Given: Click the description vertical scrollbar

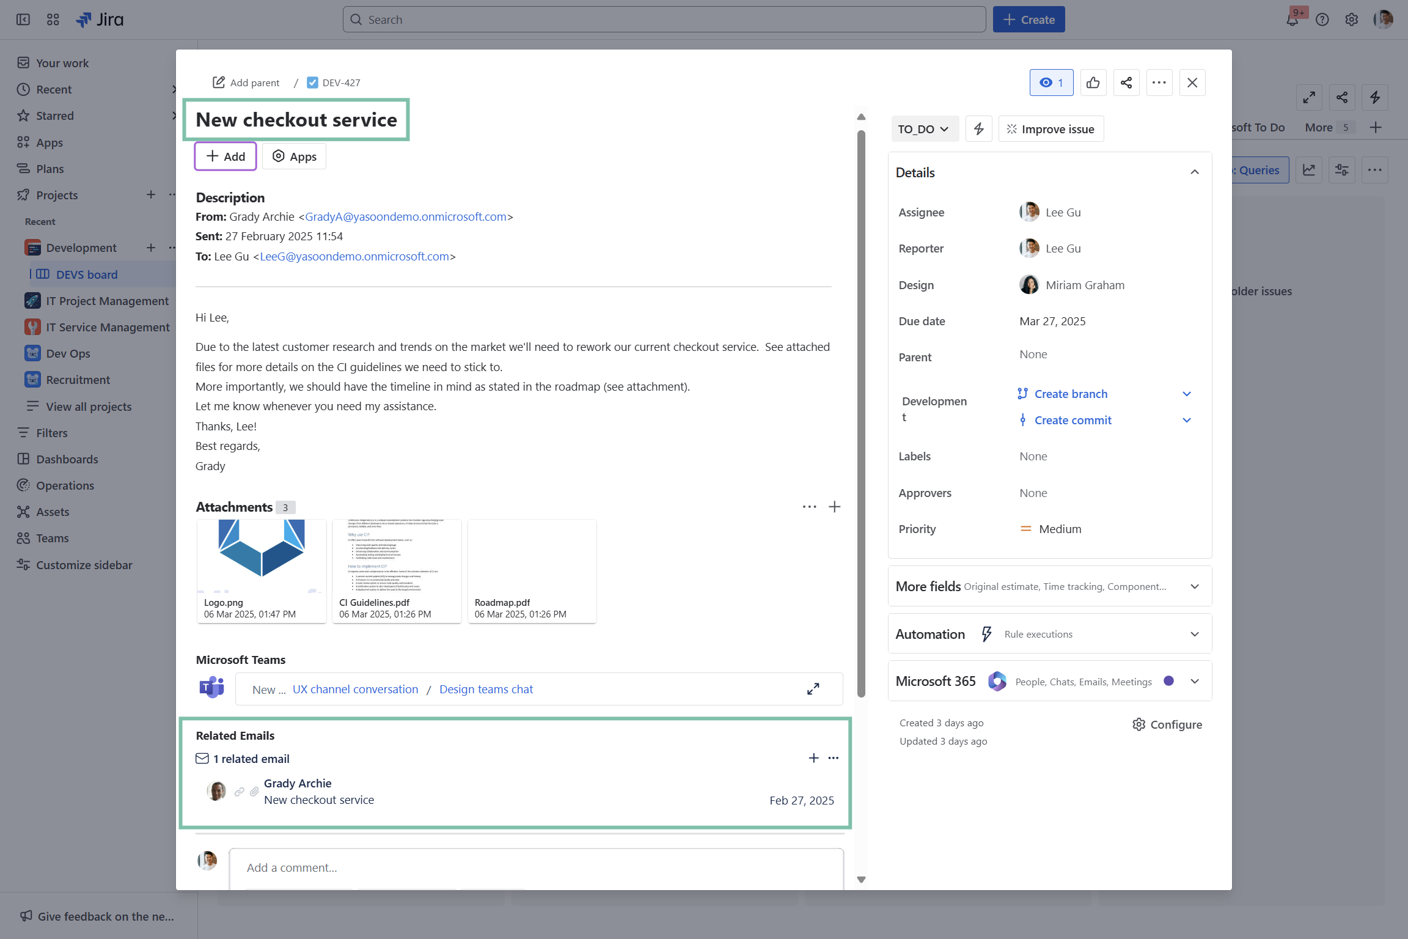Looking at the screenshot, I should (x=861, y=413).
